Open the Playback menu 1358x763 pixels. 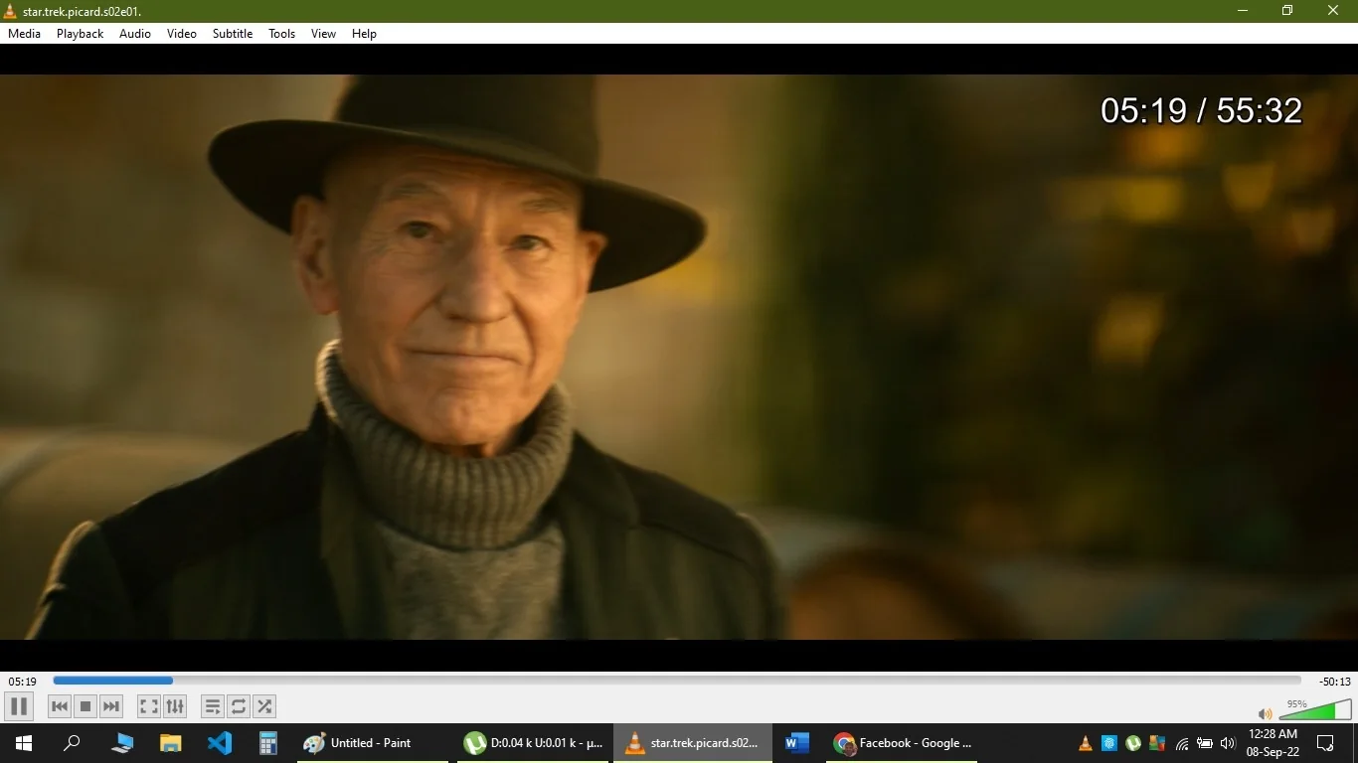[80, 34]
